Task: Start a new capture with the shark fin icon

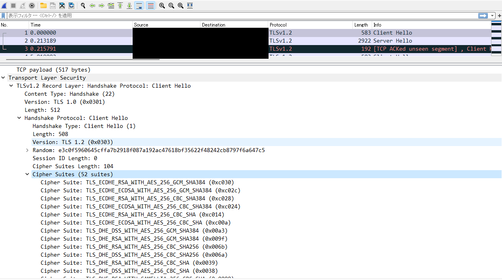Action: pos(4,6)
